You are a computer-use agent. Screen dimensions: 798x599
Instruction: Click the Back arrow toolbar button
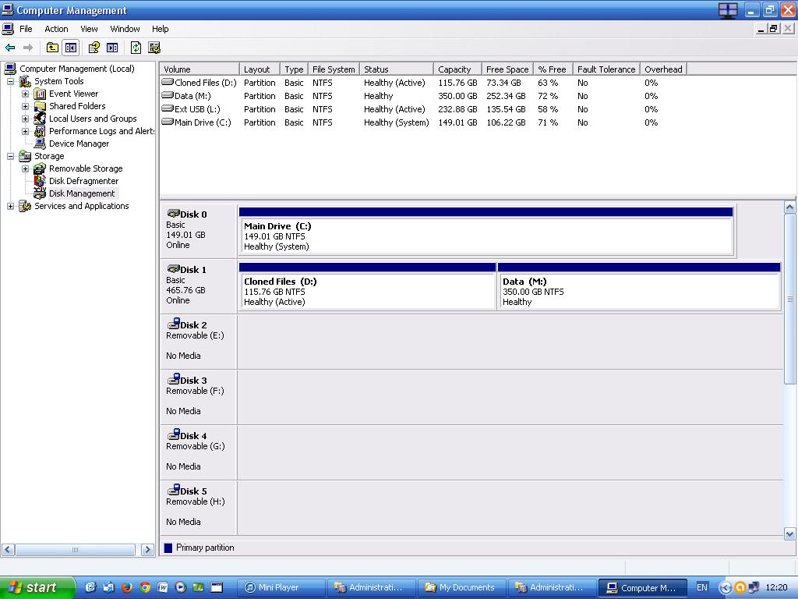click(x=9, y=48)
